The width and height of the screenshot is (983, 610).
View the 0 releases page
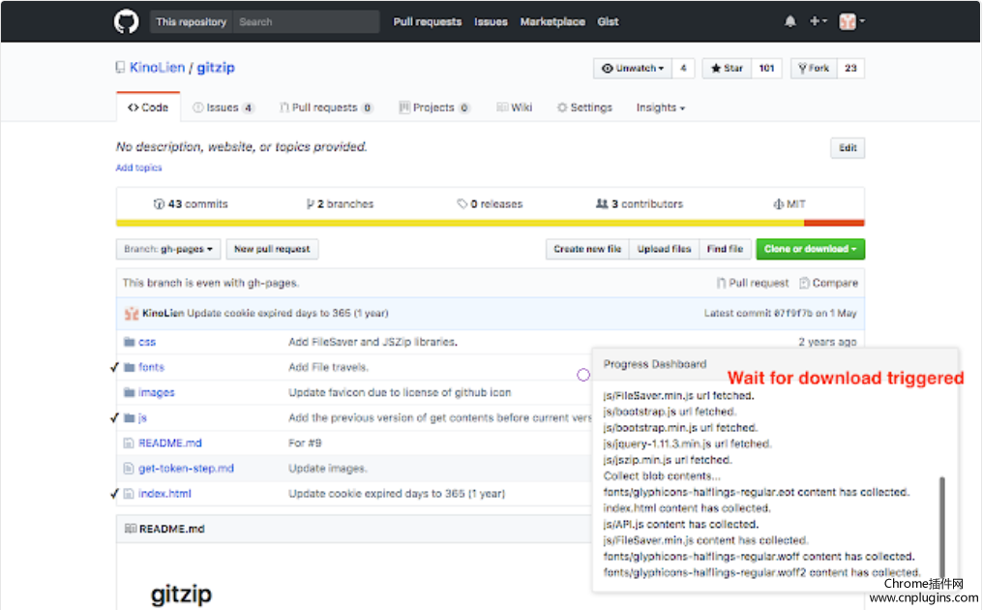click(490, 204)
